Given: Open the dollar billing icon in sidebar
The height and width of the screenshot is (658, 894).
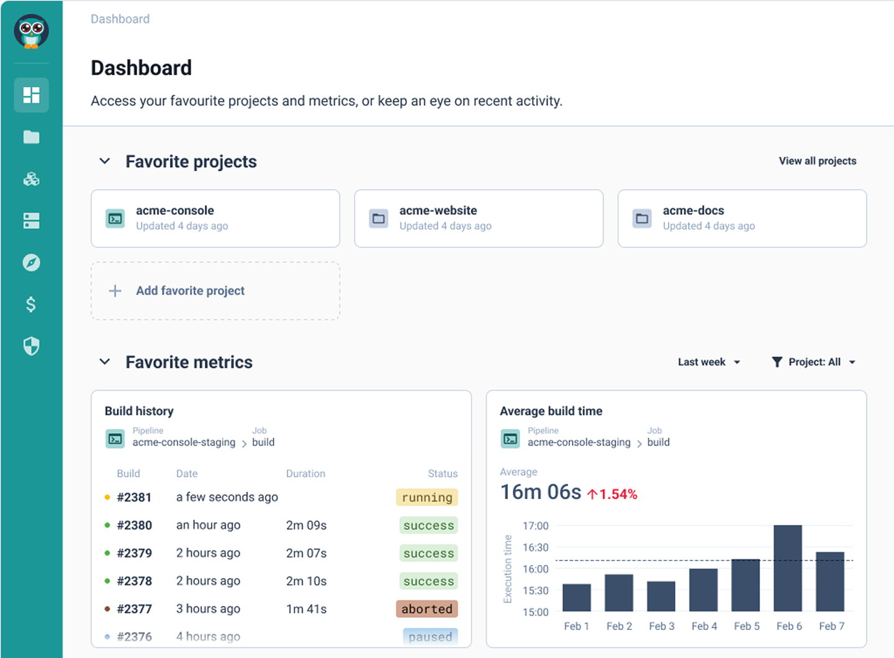Looking at the screenshot, I should [x=31, y=304].
